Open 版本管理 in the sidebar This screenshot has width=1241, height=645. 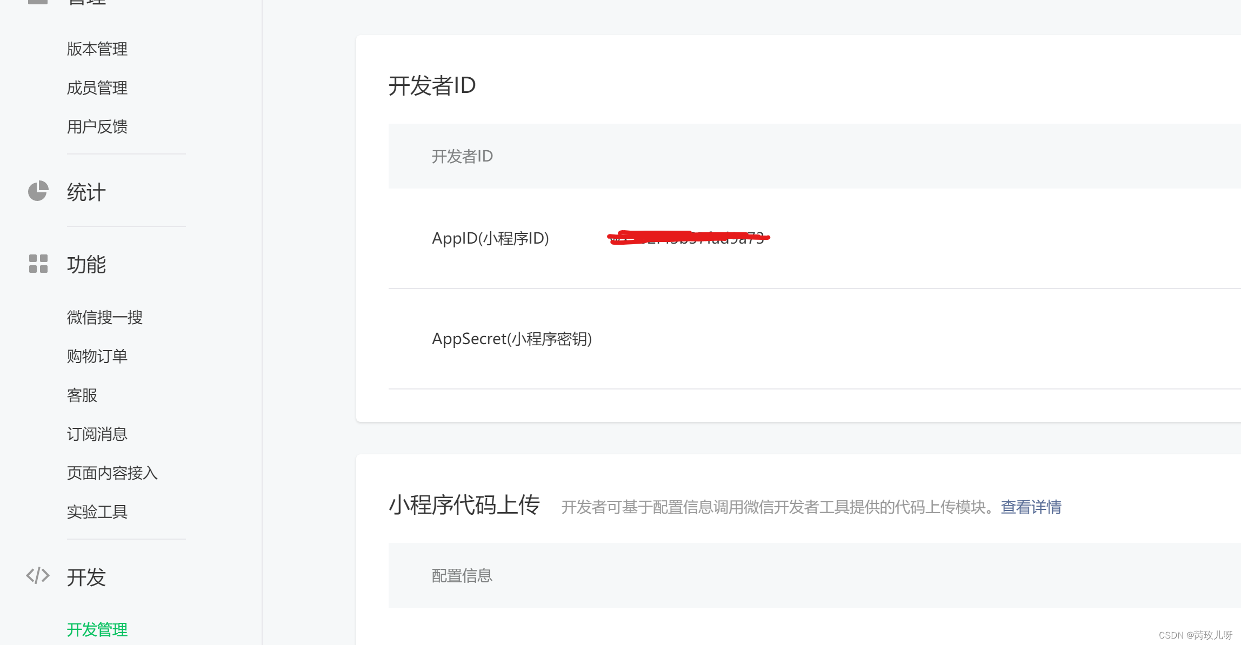[97, 49]
